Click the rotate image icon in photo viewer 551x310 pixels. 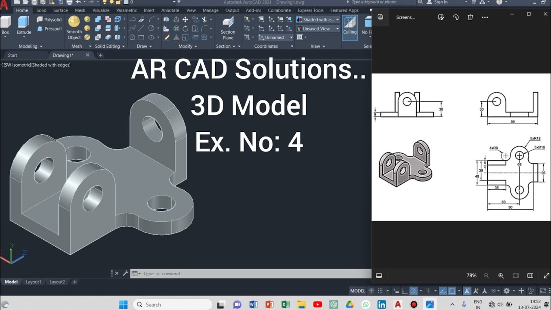point(455,17)
